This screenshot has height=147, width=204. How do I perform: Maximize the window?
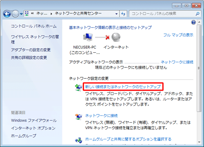186,6
